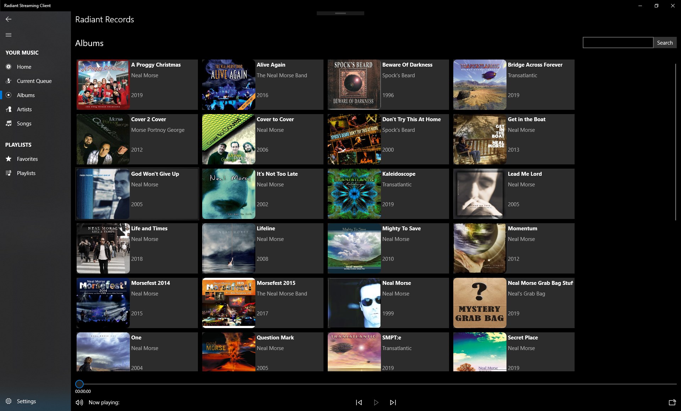Click the Search button
The image size is (681, 411).
tap(665, 43)
